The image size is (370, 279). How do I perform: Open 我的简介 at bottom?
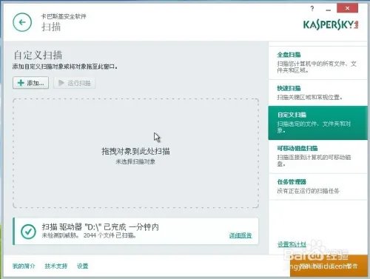click(x=24, y=266)
